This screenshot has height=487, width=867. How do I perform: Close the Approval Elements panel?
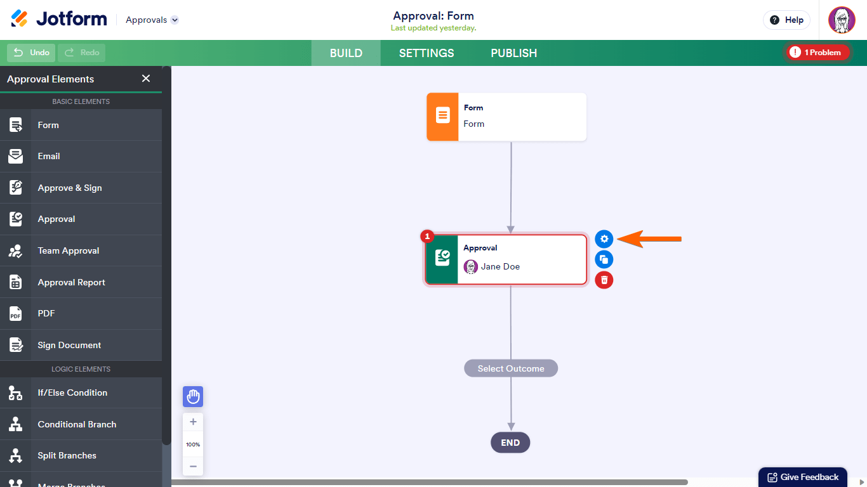pyautogui.click(x=146, y=79)
